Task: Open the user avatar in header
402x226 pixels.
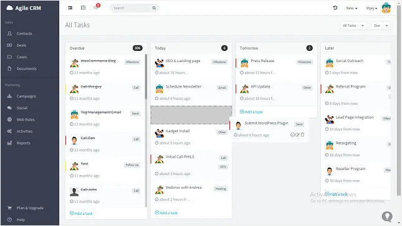Action: pyautogui.click(x=386, y=8)
